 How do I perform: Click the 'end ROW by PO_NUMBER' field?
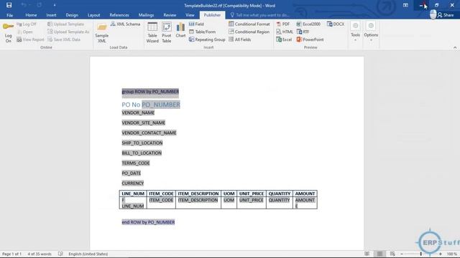pos(148,222)
